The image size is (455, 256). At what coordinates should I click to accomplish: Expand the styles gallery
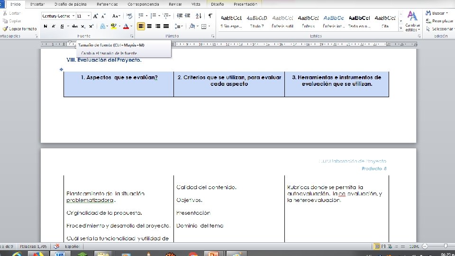click(x=401, y=28)
